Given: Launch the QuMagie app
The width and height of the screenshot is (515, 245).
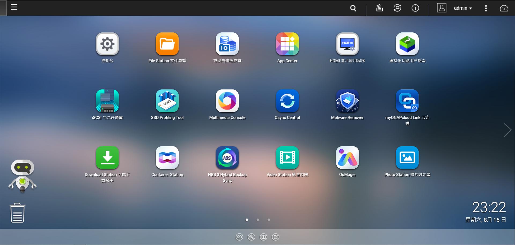Looking at the screenshot, I should coord(347,158).
